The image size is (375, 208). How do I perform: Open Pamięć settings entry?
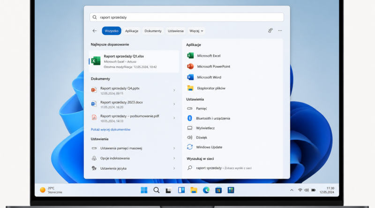(197, 108)
